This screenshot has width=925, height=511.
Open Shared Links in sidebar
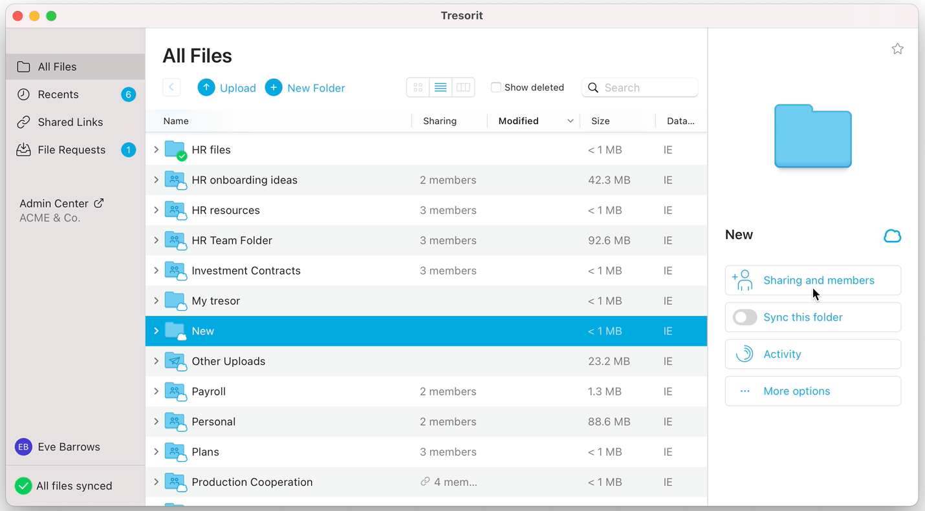point(76,122)
